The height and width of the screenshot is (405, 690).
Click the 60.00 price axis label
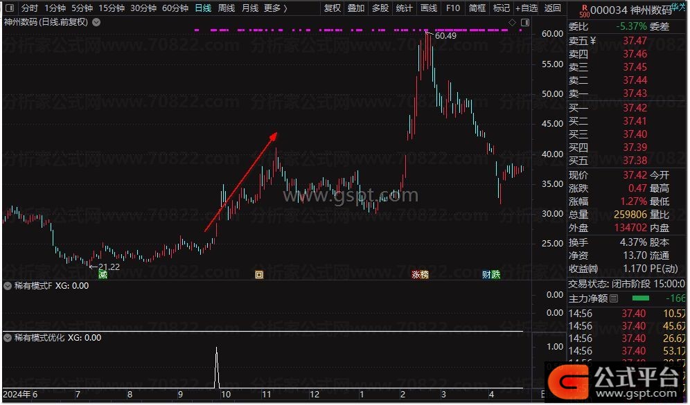[x=553, y=34]
